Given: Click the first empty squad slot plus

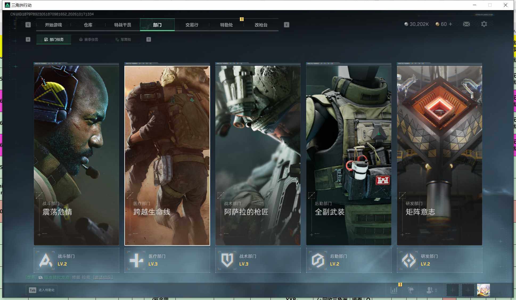Looking at the screenshot, I should [x=452, y=290].
